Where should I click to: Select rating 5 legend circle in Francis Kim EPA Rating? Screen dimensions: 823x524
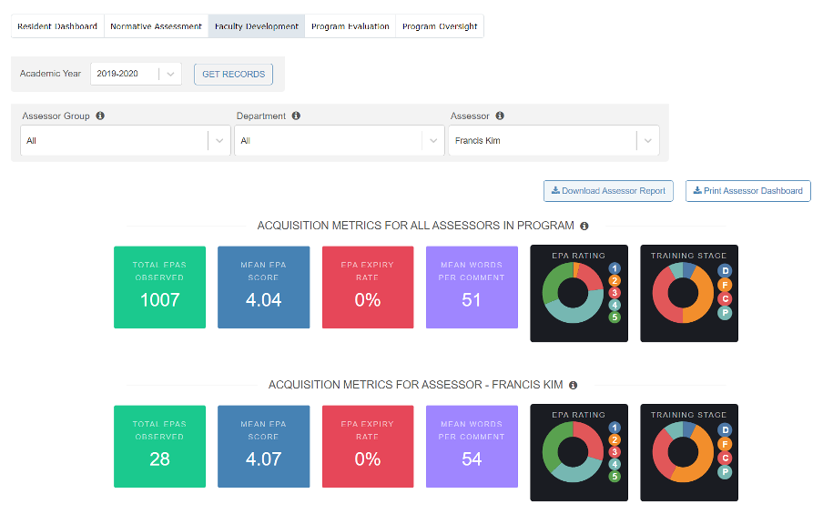click(x=615, y=476)
